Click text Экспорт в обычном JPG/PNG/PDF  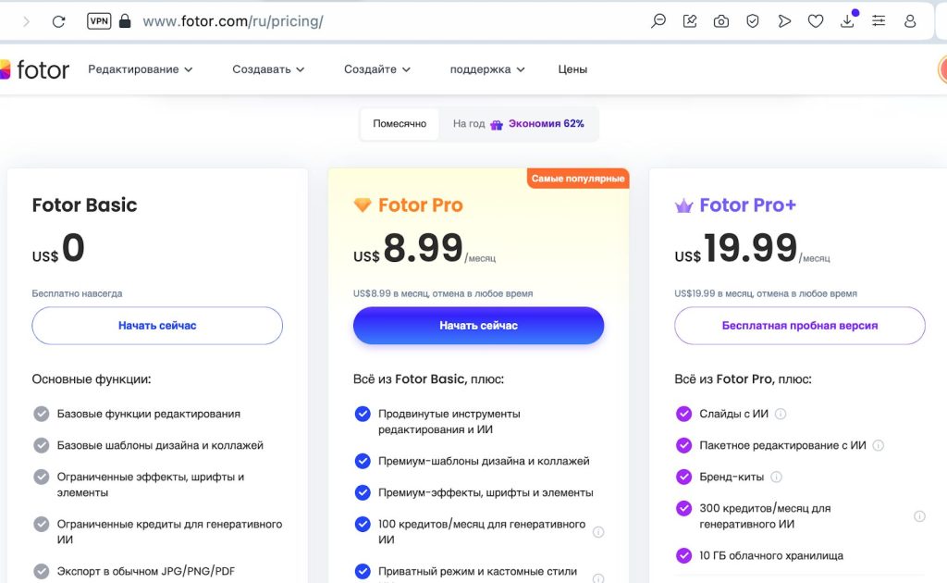[145, 571]
